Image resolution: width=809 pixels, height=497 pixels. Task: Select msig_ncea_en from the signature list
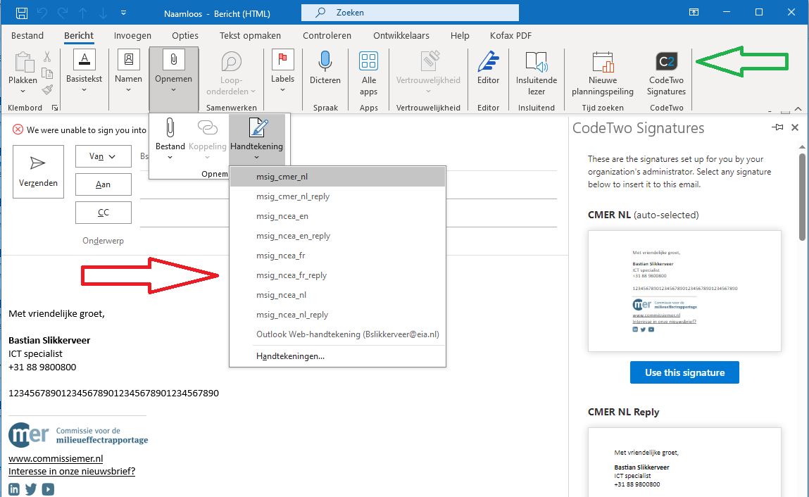(337, 216)
